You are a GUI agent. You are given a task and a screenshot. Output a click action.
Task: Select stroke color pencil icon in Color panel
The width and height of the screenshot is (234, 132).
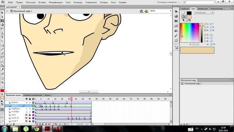(x=184, y=13)
